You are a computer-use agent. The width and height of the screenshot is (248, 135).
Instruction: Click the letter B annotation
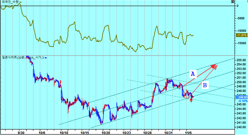pos(205,85)
